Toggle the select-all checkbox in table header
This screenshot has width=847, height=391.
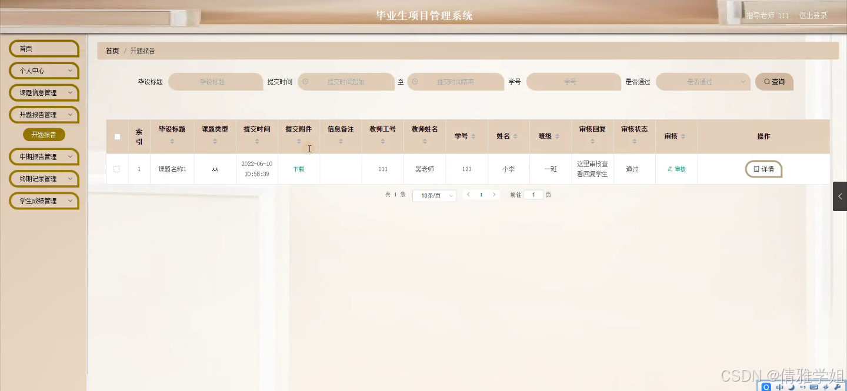pyautogui.click(x=117, y=136)
